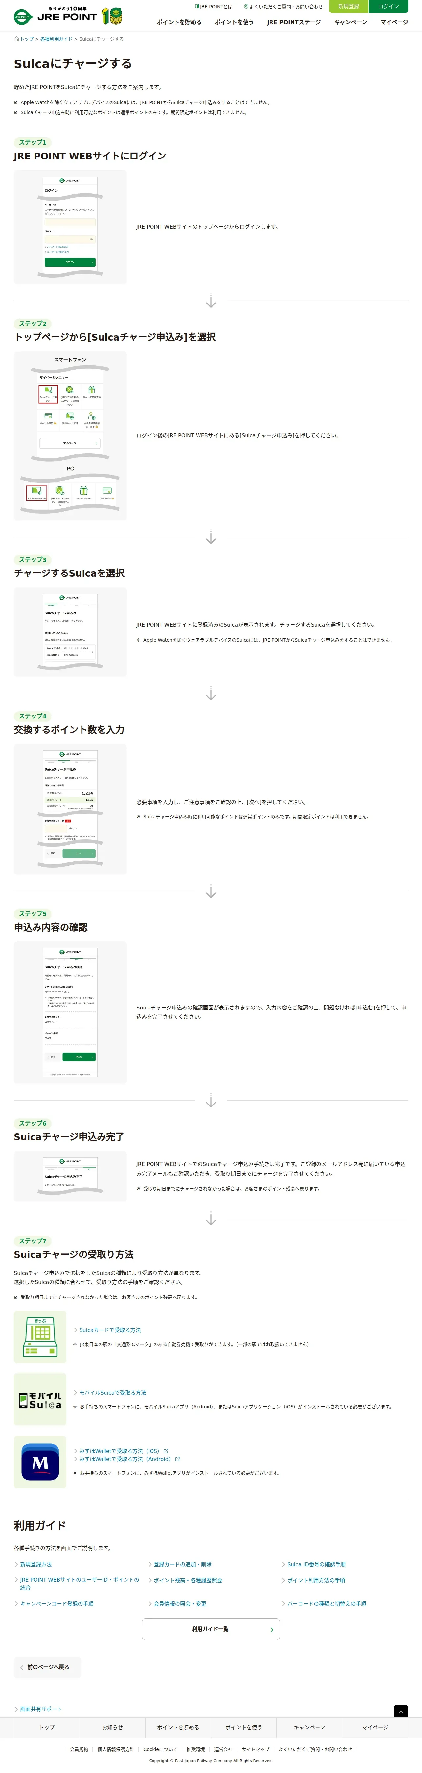Go to トップ breadcrumb link
Viewport: 422px width, 1773px height.
pyautogui.click(x=25, y=39)
